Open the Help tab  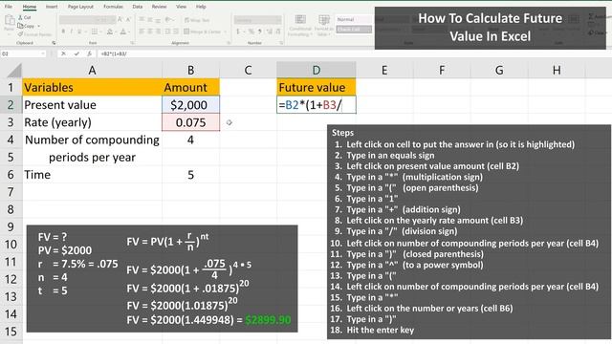click(201, 7)
